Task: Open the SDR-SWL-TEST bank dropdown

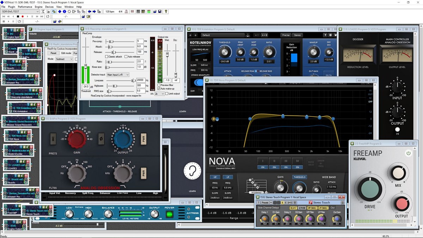Action: [x=20, y=12]
